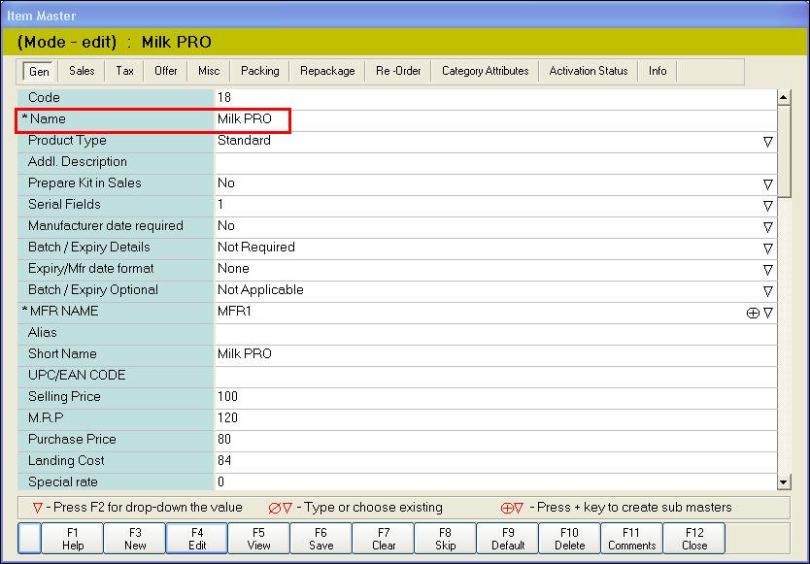The image size is (810, 564).
Task: Save the item with F6 Save
Action: pos(321,539)
